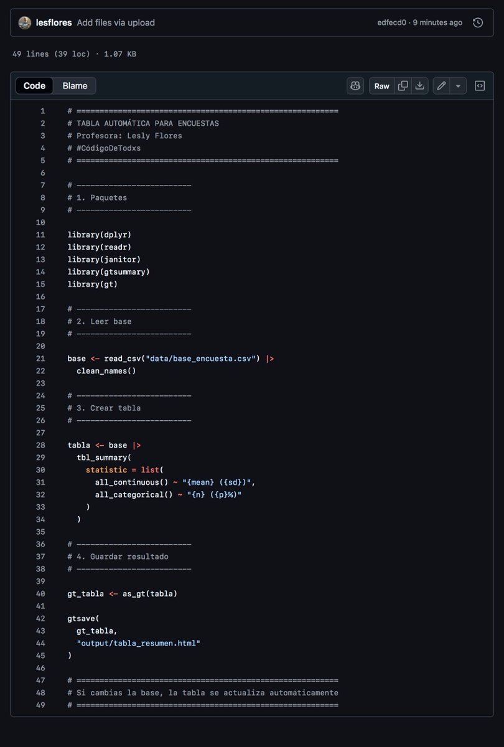Select line number 49
The width and height of the screenshot is (504, 747).
pyautogui.click(x=40, y=705)
